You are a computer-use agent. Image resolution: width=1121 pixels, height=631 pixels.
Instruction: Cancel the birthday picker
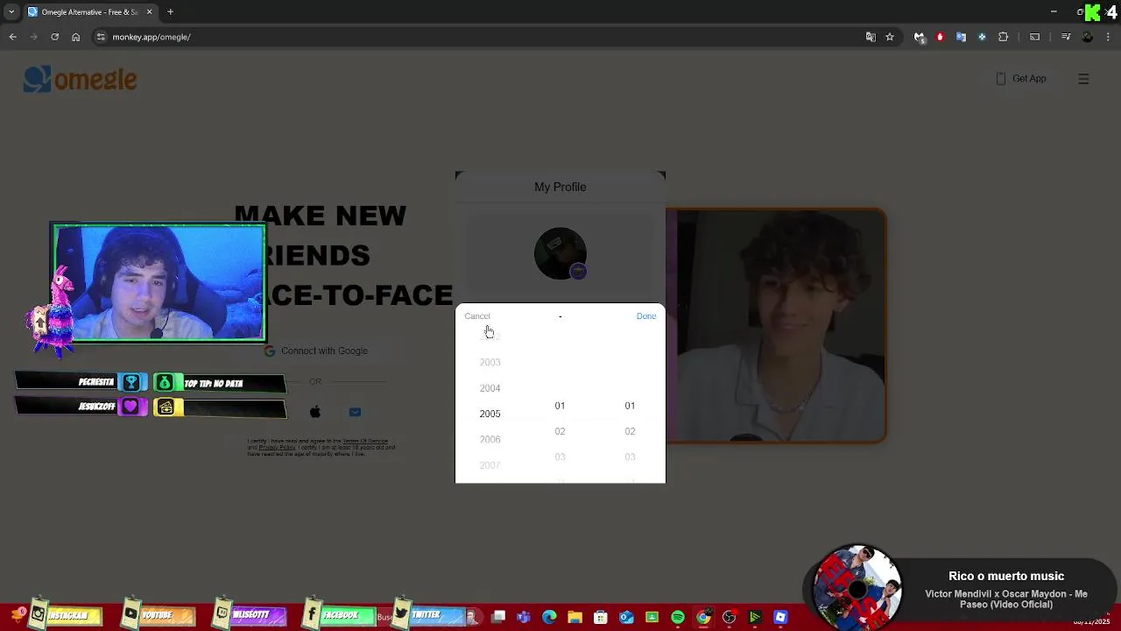click(477, 316)
